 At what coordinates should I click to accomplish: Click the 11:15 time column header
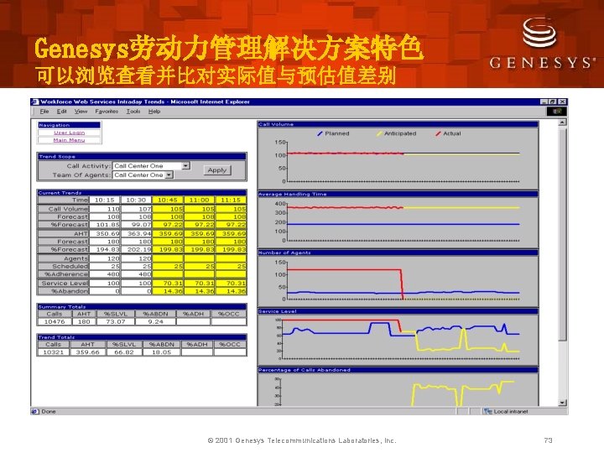point(231,200)
